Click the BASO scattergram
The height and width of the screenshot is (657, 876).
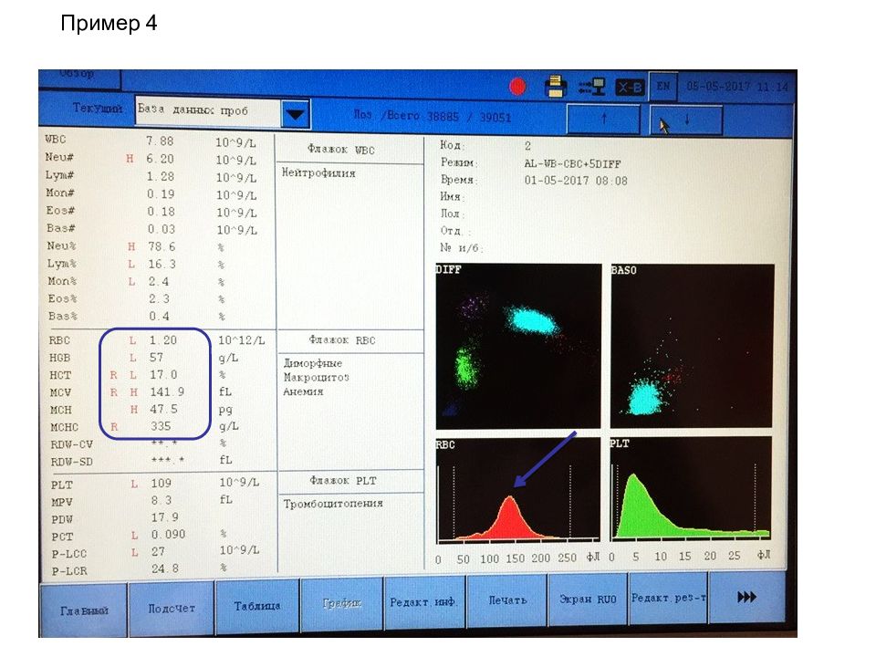693,347
